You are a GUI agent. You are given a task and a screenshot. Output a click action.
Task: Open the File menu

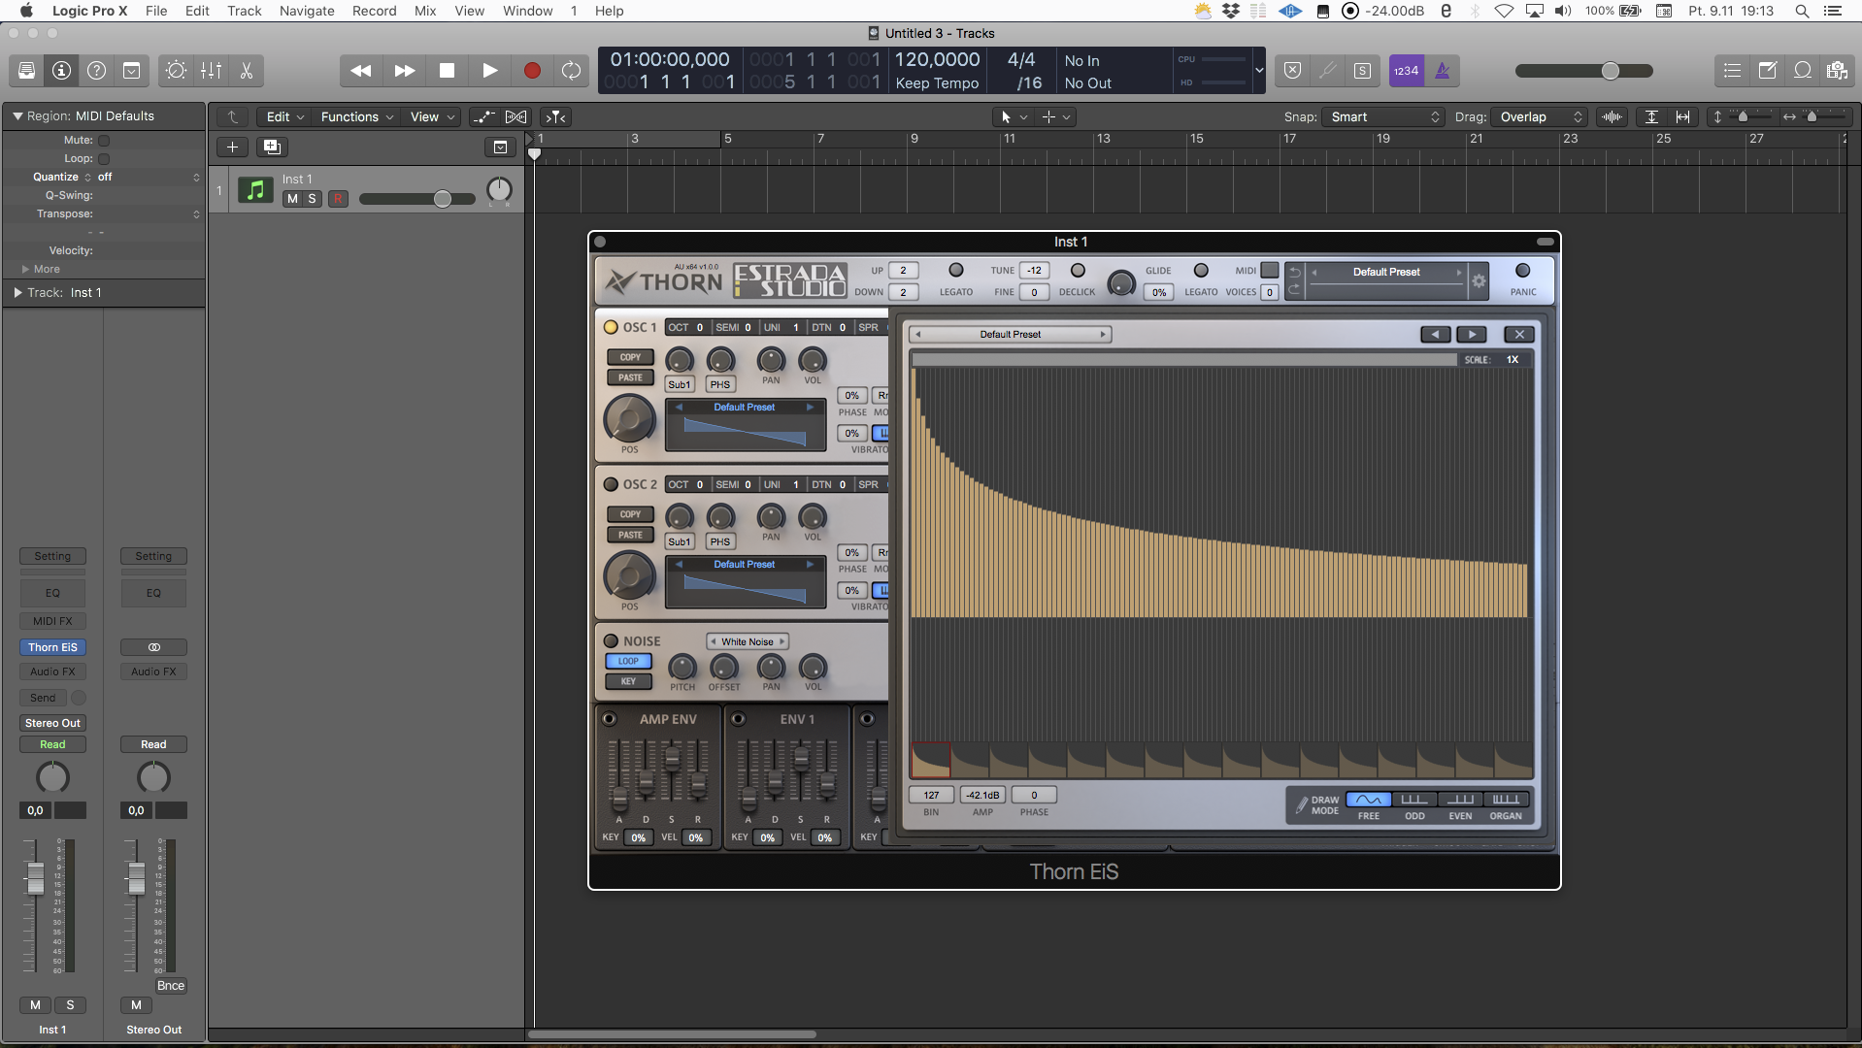click(156, 11)
